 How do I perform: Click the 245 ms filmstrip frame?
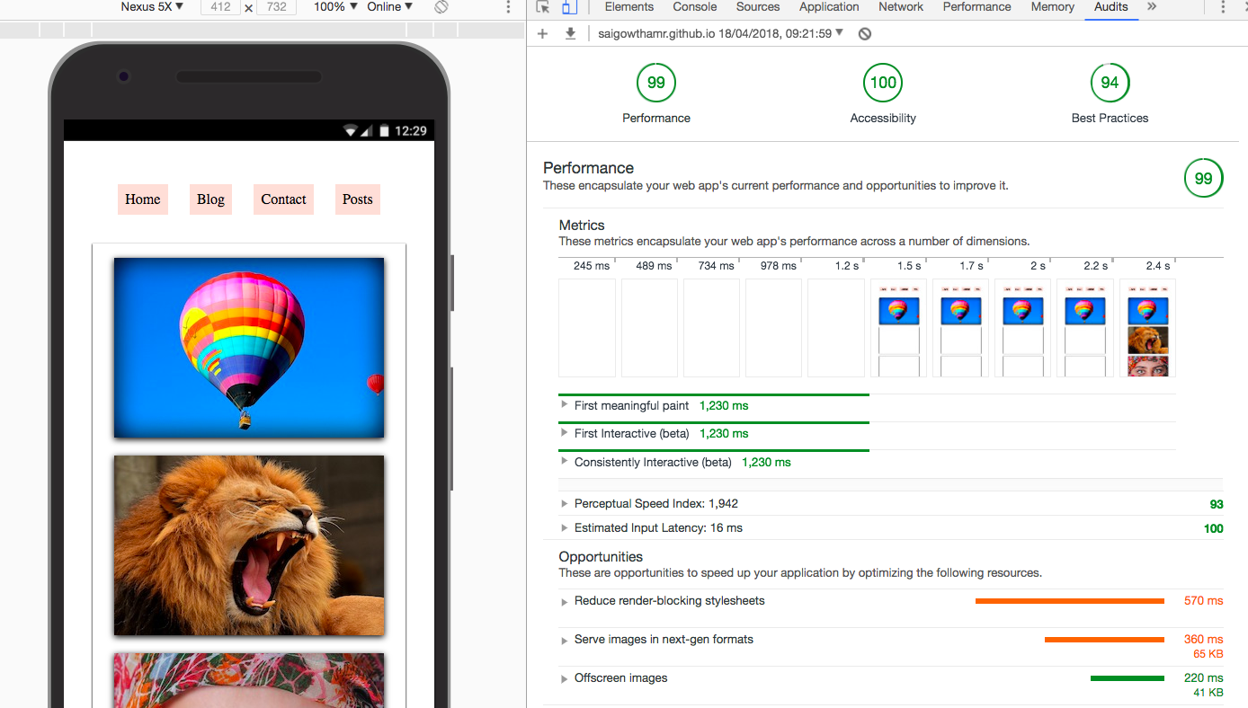point(587,328)
